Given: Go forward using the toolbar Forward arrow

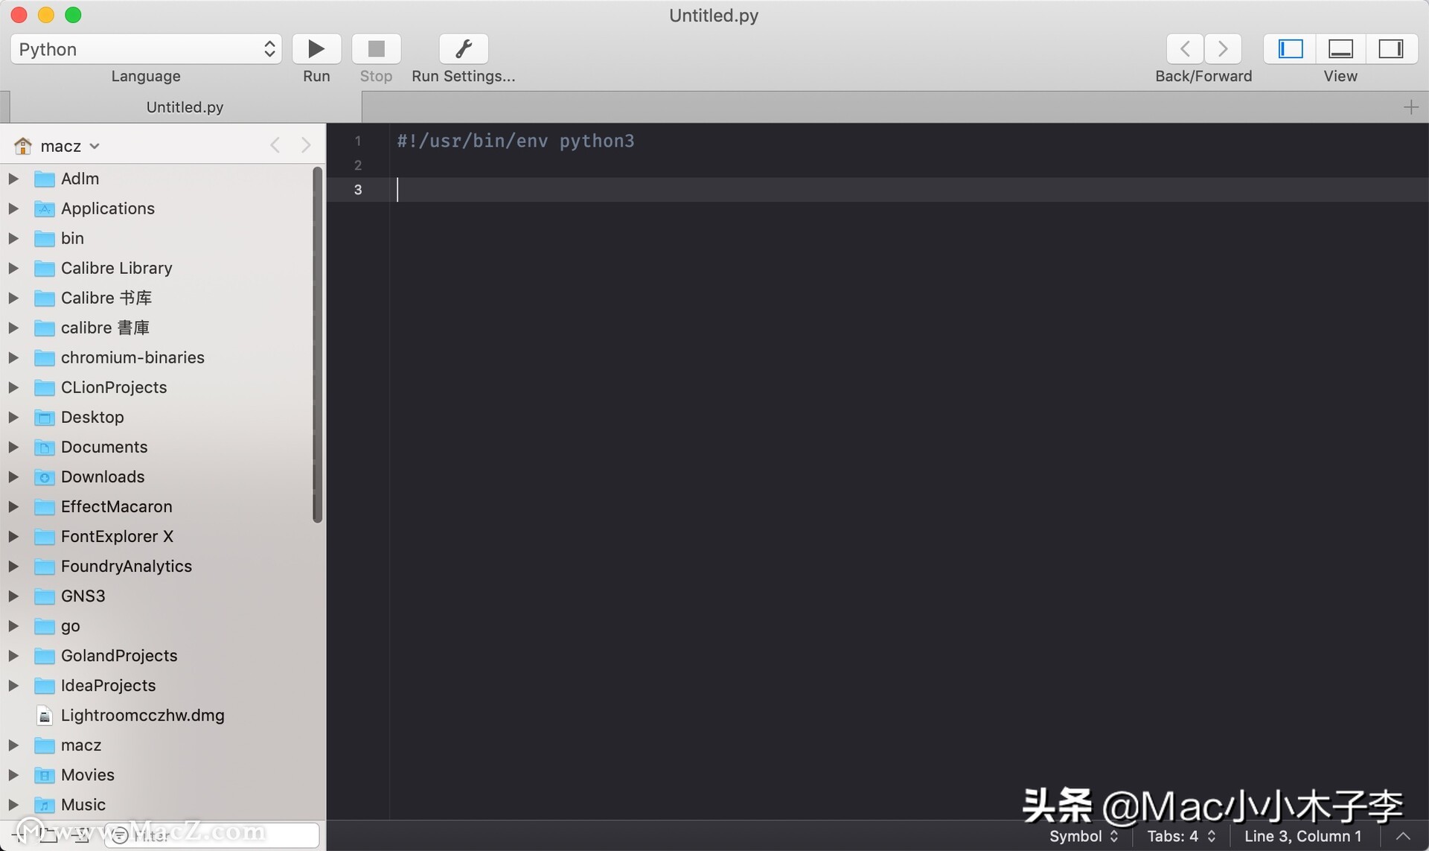Looking at the screenshot, I should (1223, 49).
